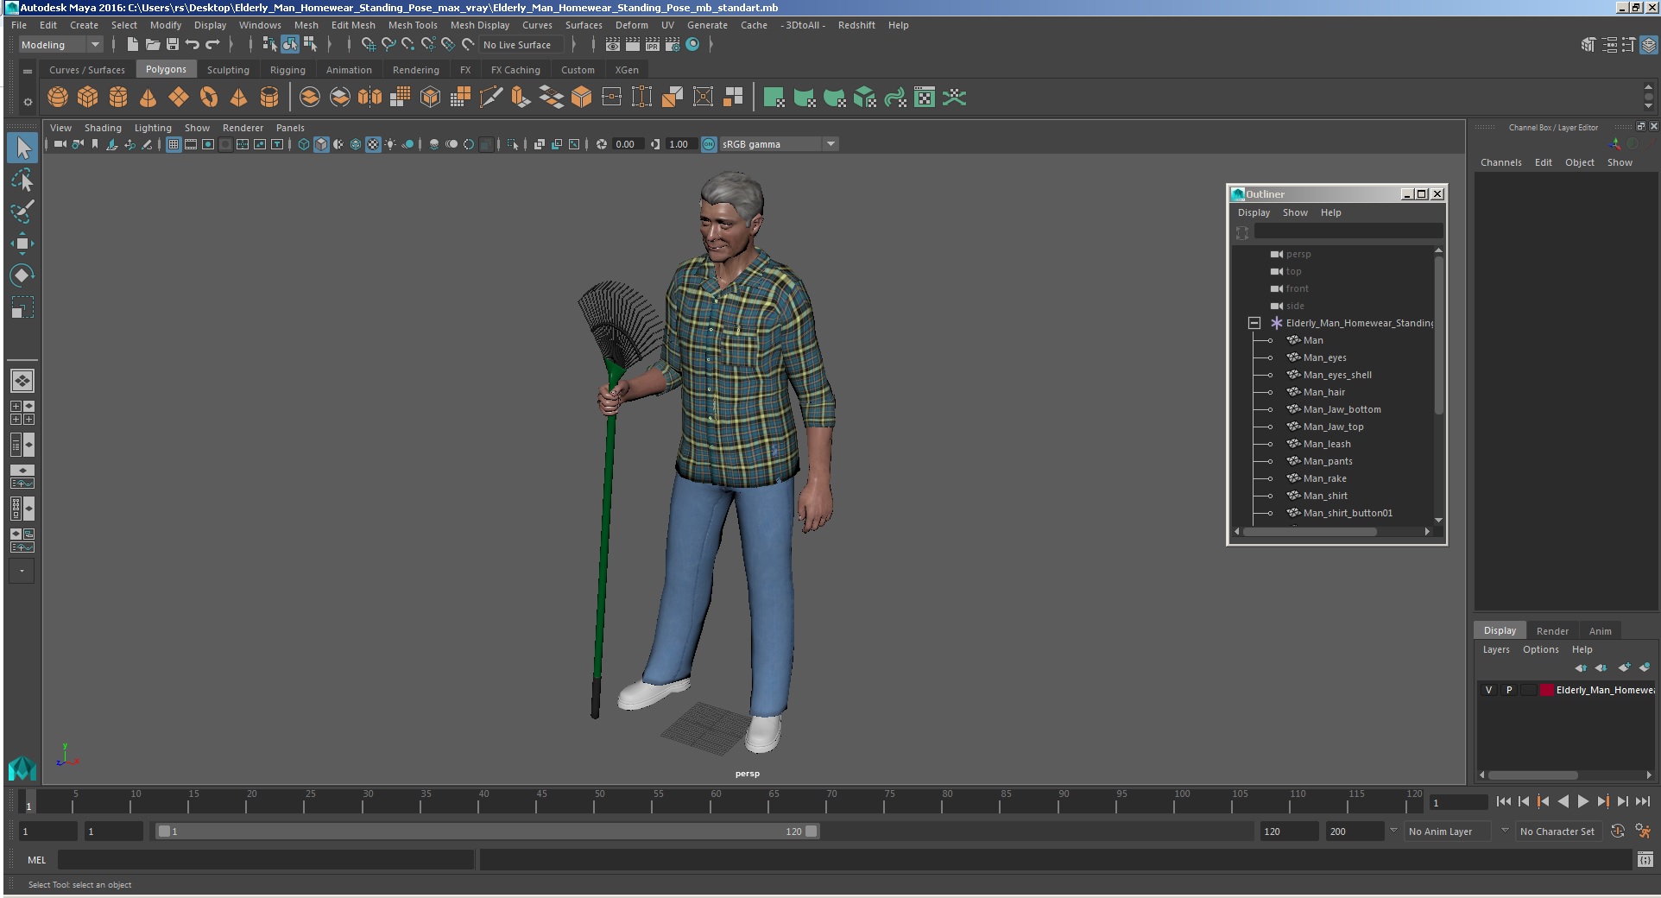Redo action via toolbar arrow
The width and height of the screenshot is (1661, 898).
tap(212, 44)
